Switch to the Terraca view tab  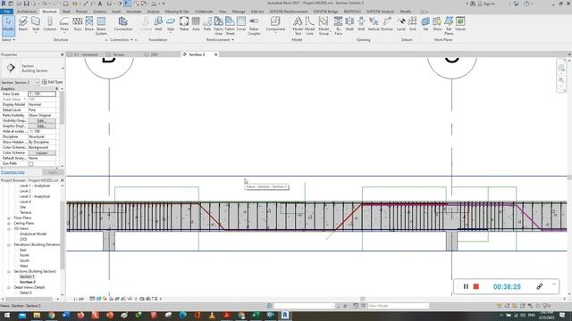point(118,54)
